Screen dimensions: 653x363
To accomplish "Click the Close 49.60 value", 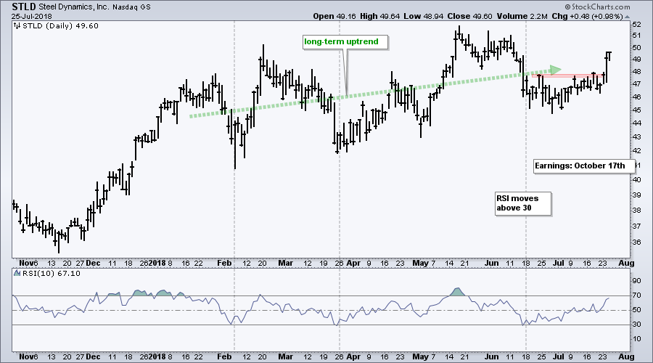I will (x=469, y=16).
